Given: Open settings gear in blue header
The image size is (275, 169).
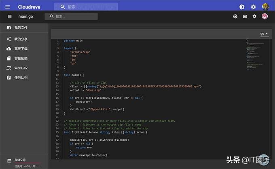Looking at the screenshot, I should click(x=253, y=7).
